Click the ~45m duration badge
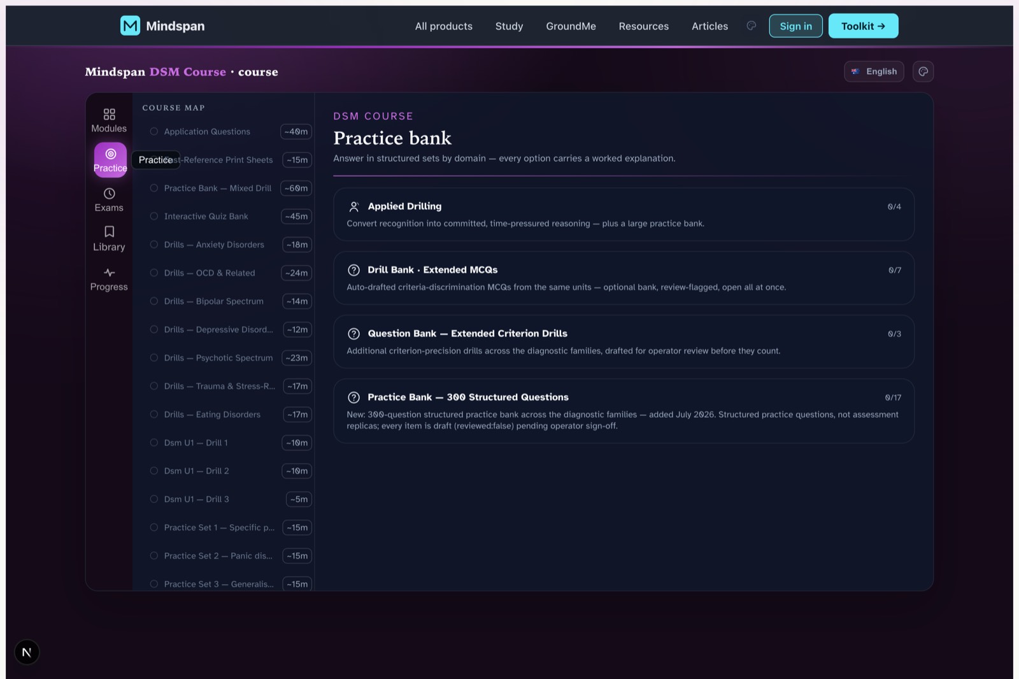1019x679 pixels. (x=296, y=216)
